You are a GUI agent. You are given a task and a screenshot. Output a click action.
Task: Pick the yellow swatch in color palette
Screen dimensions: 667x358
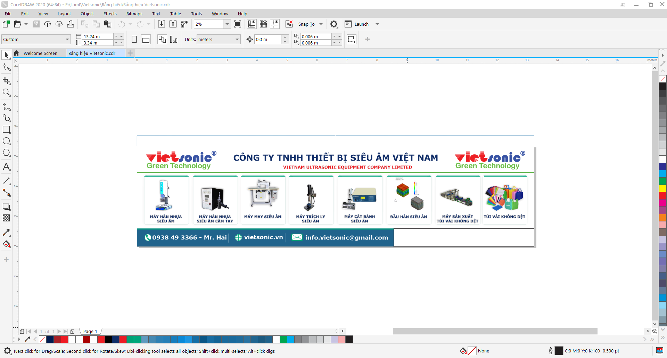(663, 188)
